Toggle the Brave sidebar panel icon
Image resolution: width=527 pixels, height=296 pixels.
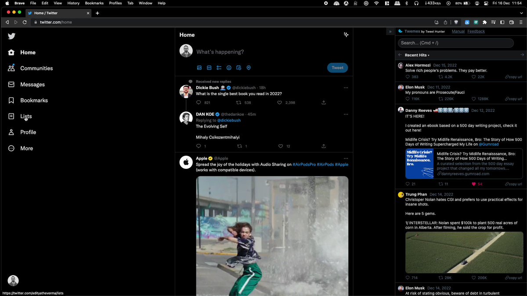[502, 22]
